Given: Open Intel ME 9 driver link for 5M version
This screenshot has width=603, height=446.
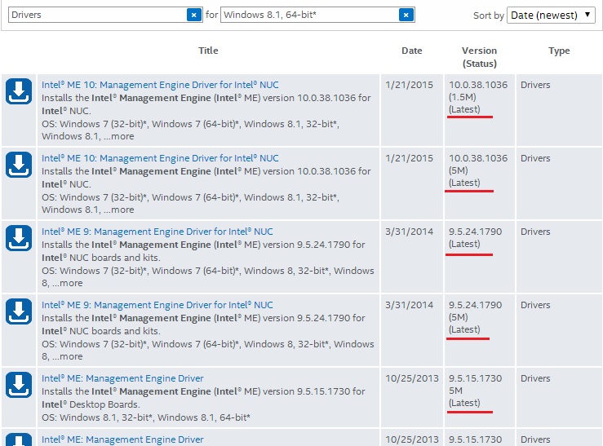Looking at the screenshot, I should (157, 305).
